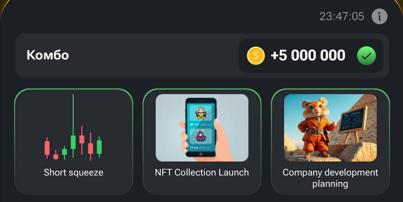Tap the bottom caped hamster NFT on phone

(x=201, y=136)
